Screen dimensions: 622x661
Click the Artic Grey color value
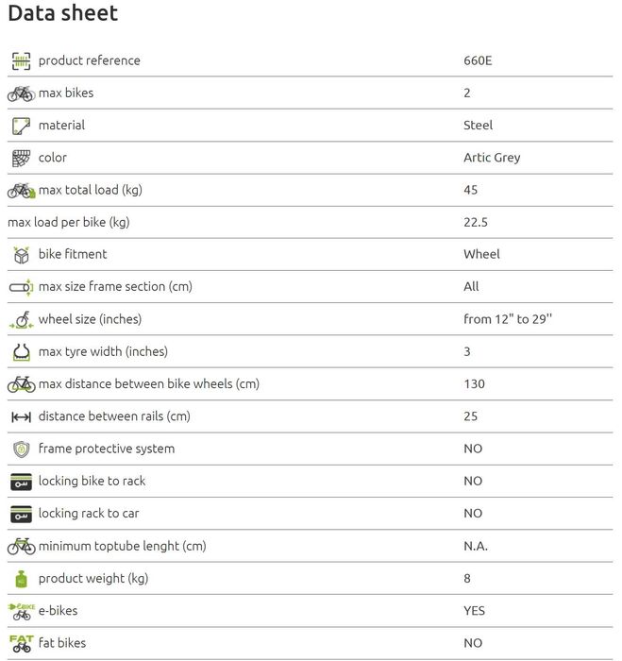coord(492,158)
